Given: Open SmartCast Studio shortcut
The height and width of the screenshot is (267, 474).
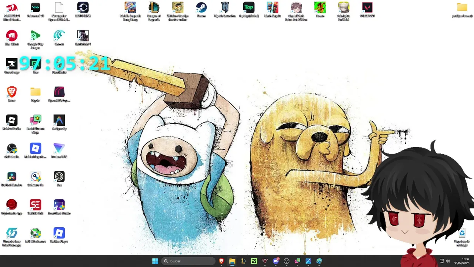Looking at the screenshot, I should [x=59, y=208].
